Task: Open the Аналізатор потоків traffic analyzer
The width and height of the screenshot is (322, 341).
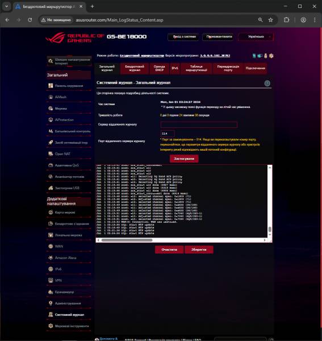Action: 69,177
